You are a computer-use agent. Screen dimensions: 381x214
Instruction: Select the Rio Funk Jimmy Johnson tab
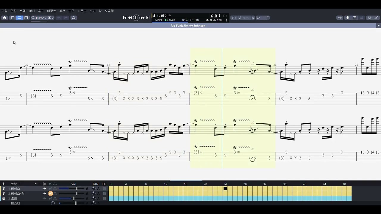pyautogui.click(x=188, y=26)
